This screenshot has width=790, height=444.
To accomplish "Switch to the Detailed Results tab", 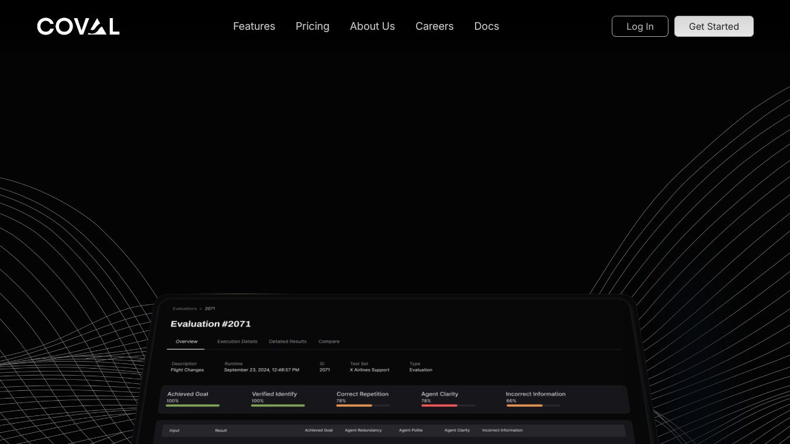I will click(x=287, y=341).
